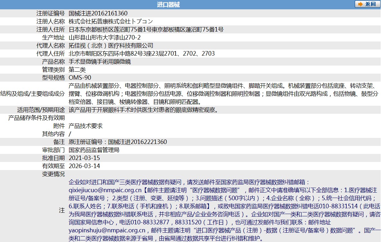Click the 进口器械 header title
This screenshot has width=382, height=242.
[168, 4]
